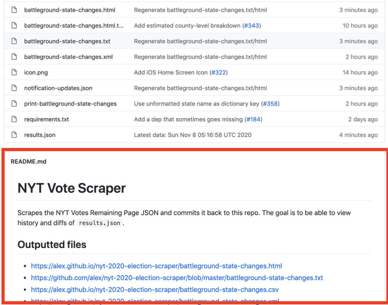Open the requirements.txt file
This screenshot has height=305, width=388.
click(x=47, y=119)
